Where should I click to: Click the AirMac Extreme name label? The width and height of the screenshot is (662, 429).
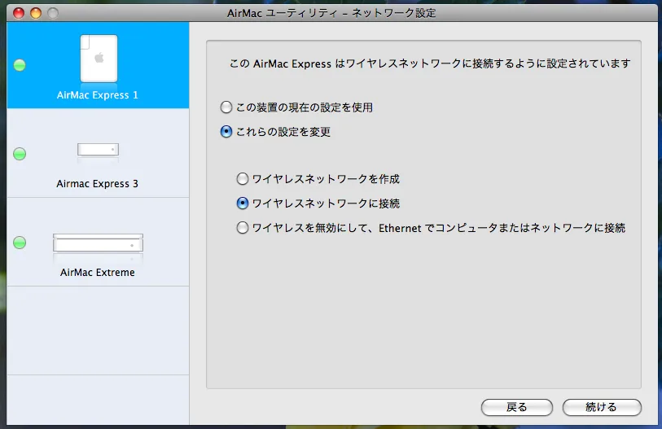pyautogui.click(x=98, y=273)
